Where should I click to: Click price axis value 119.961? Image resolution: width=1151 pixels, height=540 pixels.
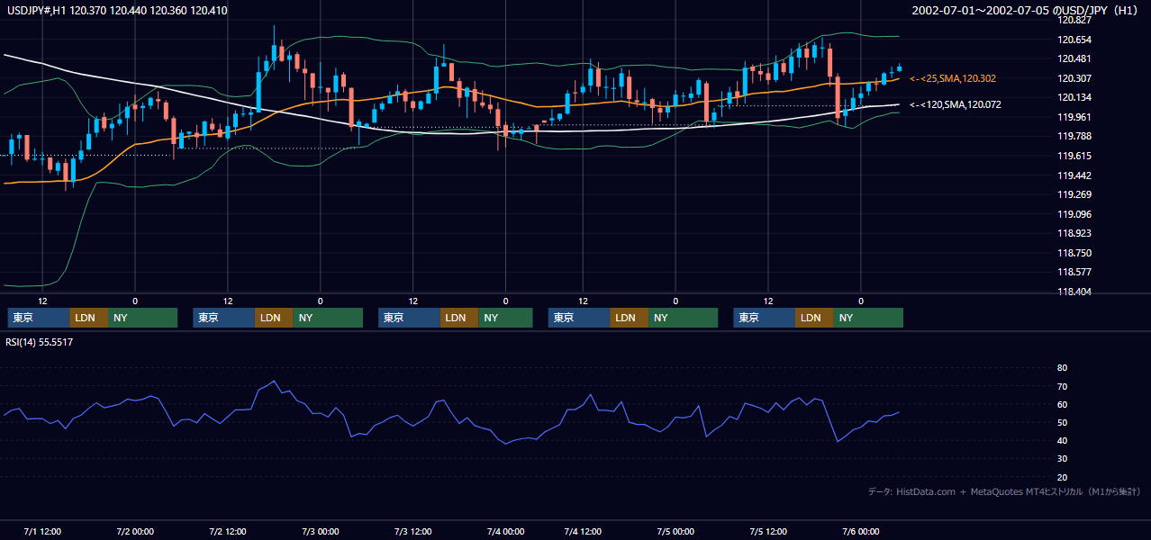pyautogui.click(x=1076, y=117)
